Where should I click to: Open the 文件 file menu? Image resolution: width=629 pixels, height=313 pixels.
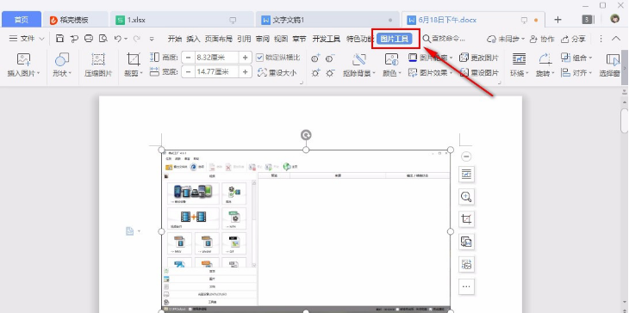coord(28,39)
